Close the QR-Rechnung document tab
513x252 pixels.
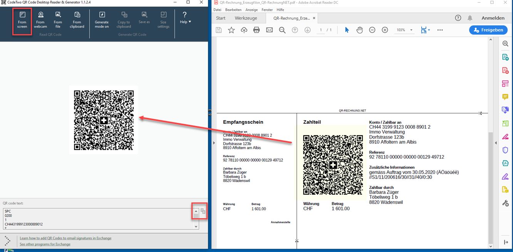pyautogui.click(x=314, y=18)
